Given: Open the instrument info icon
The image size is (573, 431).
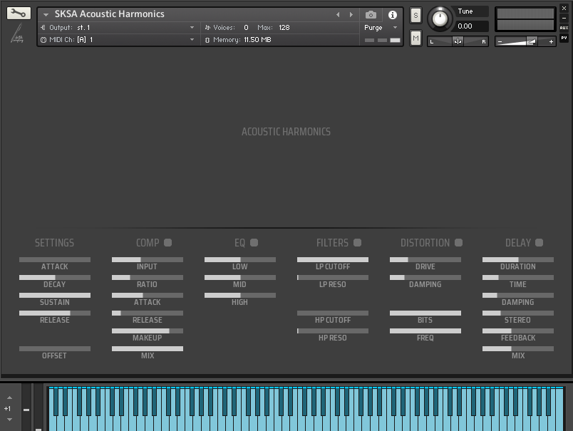Looking at the screenshot, I should [392, 14].
